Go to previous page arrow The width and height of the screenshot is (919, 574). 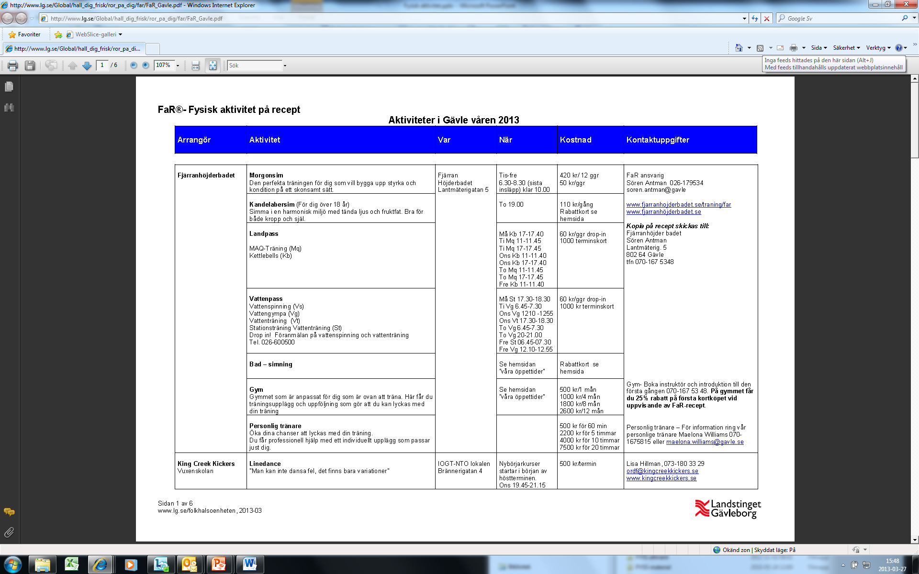pos(72,66)
